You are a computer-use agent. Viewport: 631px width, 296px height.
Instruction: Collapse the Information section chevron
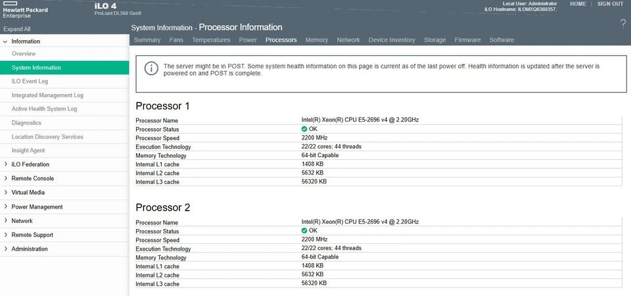(x=5, y=41)
